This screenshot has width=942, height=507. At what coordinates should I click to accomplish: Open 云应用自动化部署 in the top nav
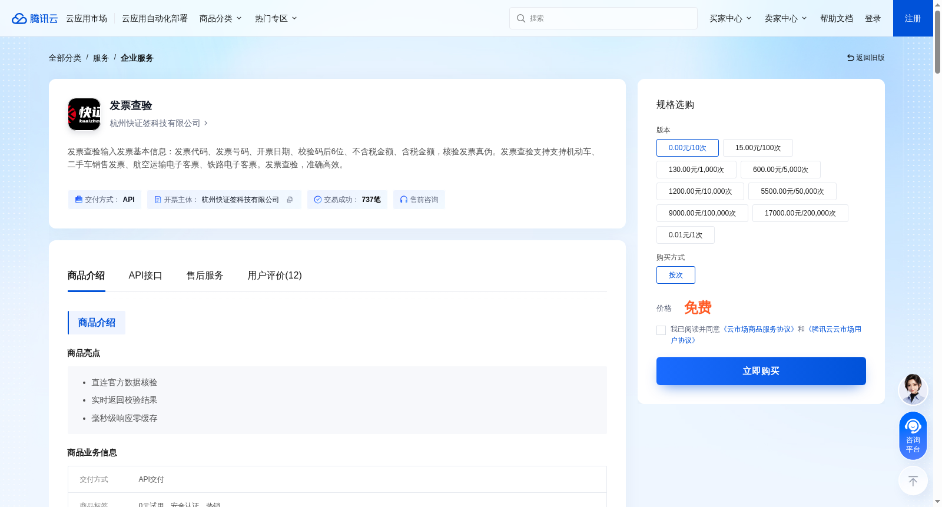155,18
